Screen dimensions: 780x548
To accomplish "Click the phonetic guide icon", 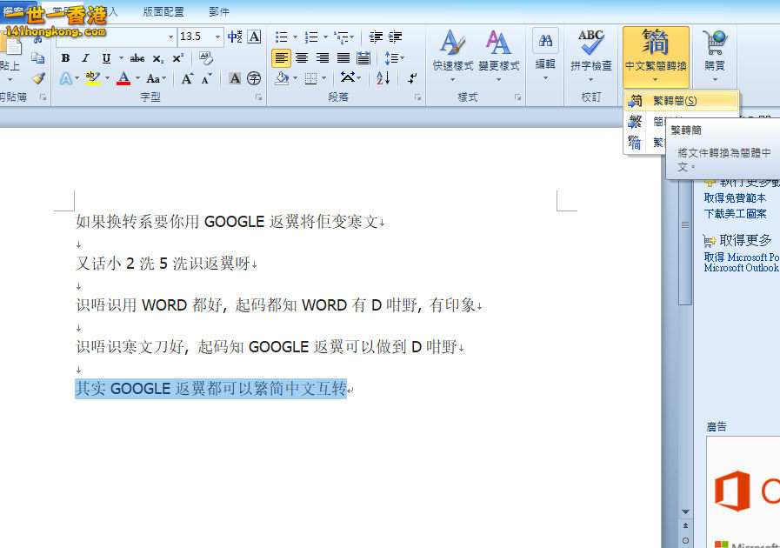I will click(235, 37).
